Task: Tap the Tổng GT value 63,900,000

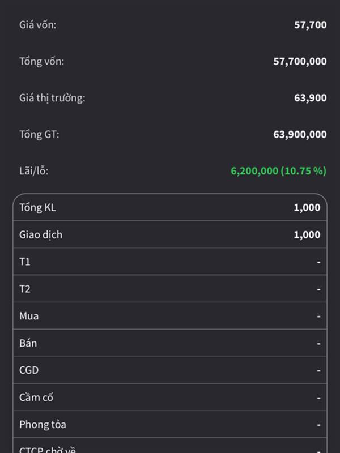Action: pyautogui.click(x=300, y=134)
